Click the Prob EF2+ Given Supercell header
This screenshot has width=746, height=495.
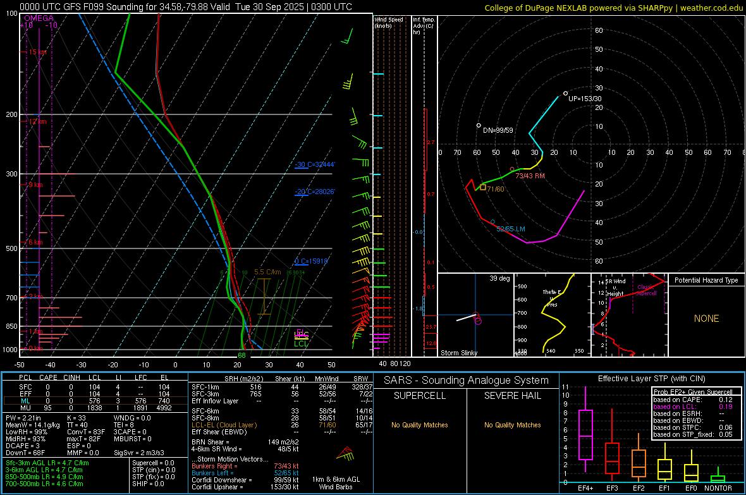pos(693,392)
